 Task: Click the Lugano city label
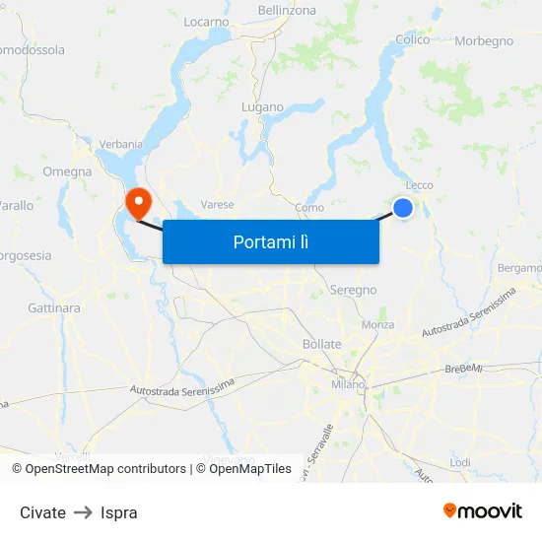point(262,107)
